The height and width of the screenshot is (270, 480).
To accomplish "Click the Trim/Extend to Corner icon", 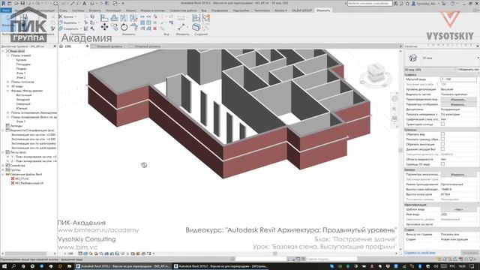I will [133, 27].
